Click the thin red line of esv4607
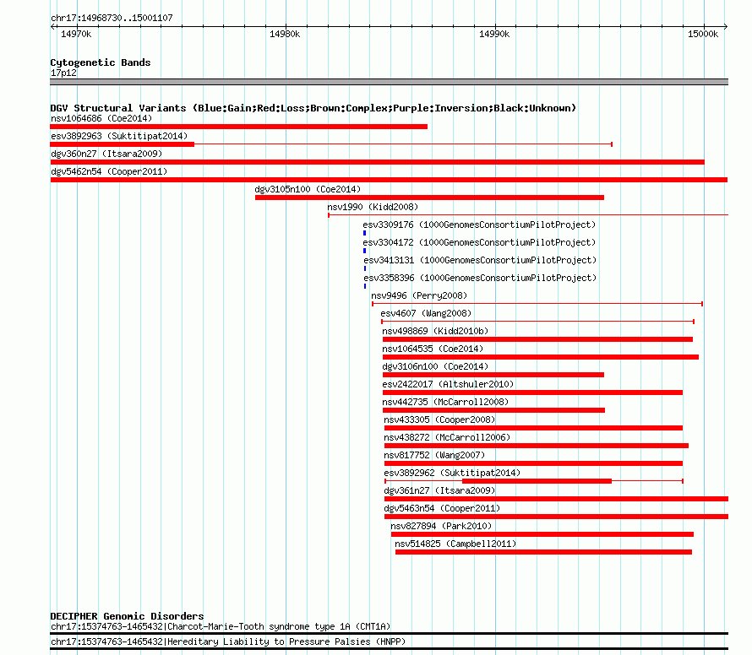The height and width of the screenshot is (655, 752). click(538, 322)
